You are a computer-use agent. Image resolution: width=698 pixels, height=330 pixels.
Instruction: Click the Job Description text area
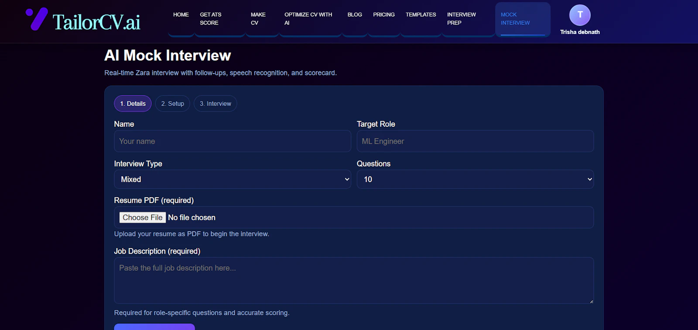354,280
